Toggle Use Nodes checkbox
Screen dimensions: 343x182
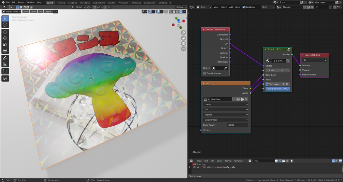244,7
